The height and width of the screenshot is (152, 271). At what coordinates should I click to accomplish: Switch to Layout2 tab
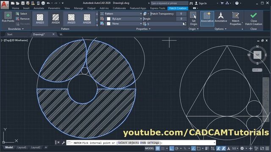point(36,147)
